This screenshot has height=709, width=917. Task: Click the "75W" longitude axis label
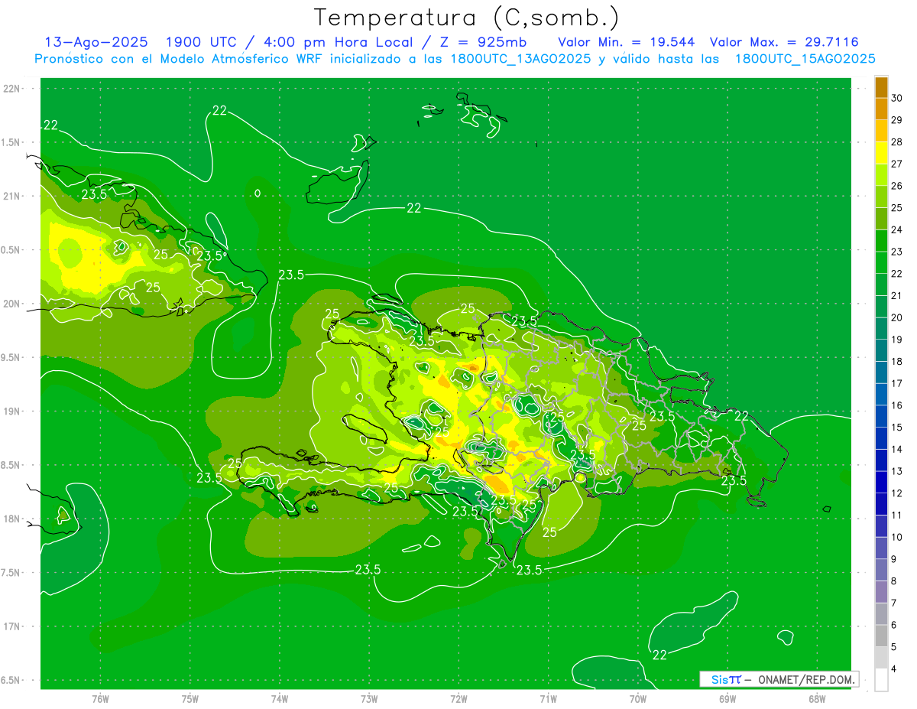click(x=190, y=698)
